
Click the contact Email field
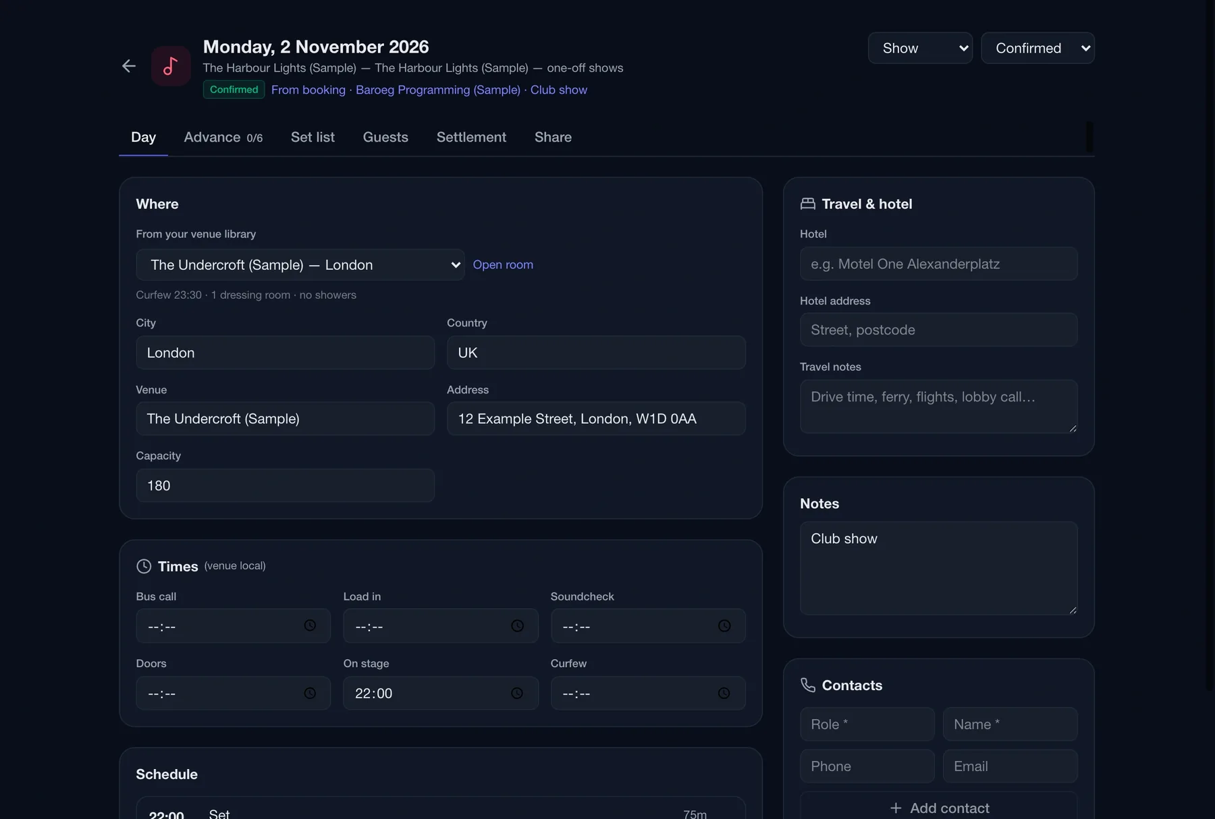[1010, 766]
